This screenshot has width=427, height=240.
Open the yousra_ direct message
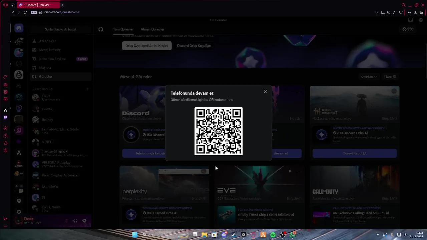click(x=60, y=109)
